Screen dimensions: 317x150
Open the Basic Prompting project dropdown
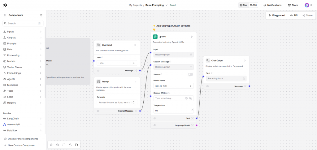click(167, 5)
